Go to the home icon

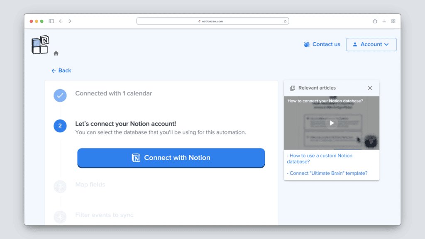(x=56, y=53)
